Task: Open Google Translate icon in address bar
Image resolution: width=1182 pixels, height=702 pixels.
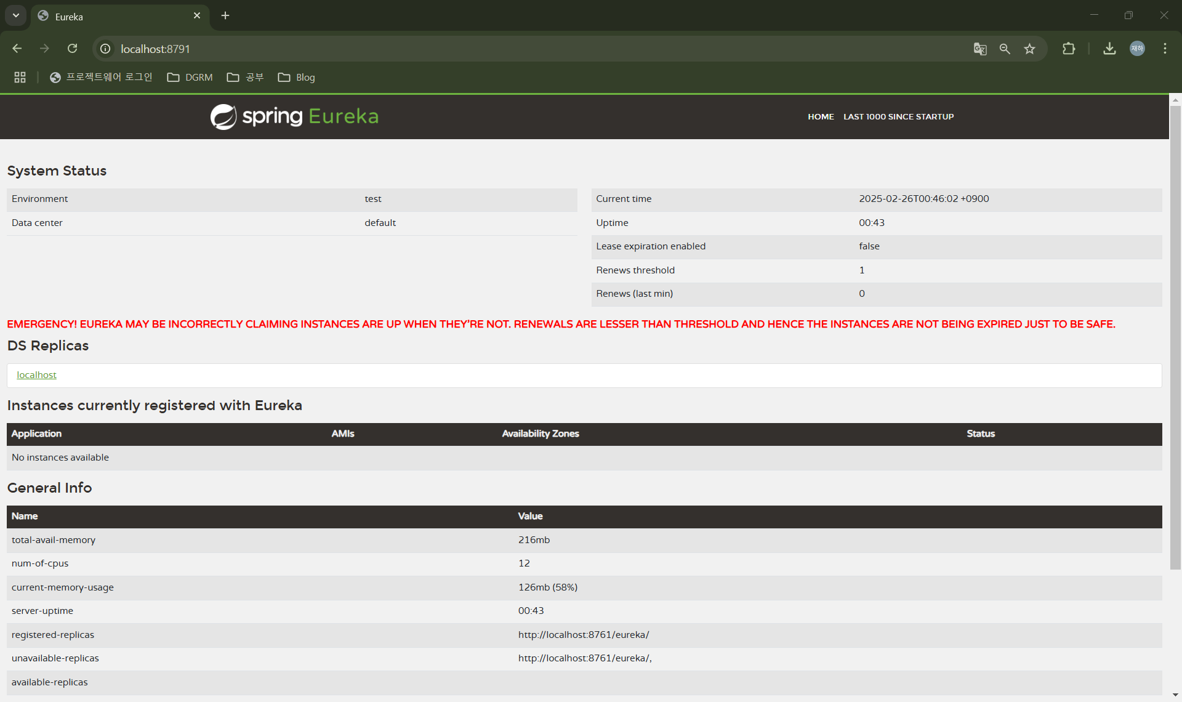Action: click(980, 49)
